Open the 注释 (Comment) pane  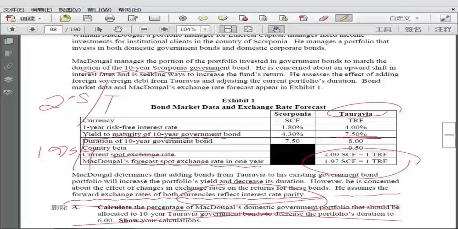[x=443, y=29]
